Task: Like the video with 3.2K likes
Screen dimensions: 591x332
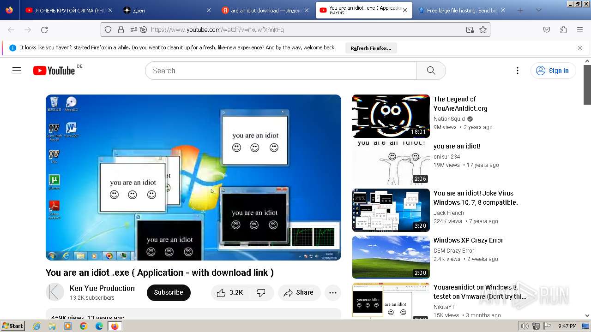Action: (230, 293)
